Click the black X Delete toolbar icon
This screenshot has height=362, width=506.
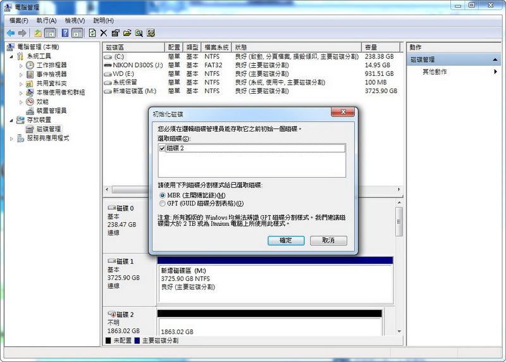click(x=104, y=33)
